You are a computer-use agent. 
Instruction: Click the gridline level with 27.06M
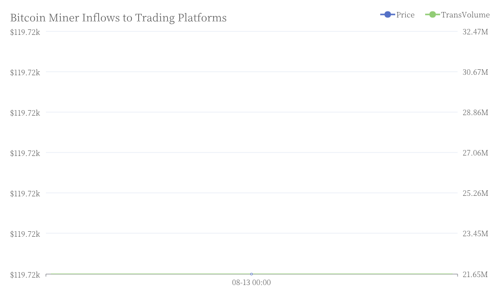coord(251,152)
